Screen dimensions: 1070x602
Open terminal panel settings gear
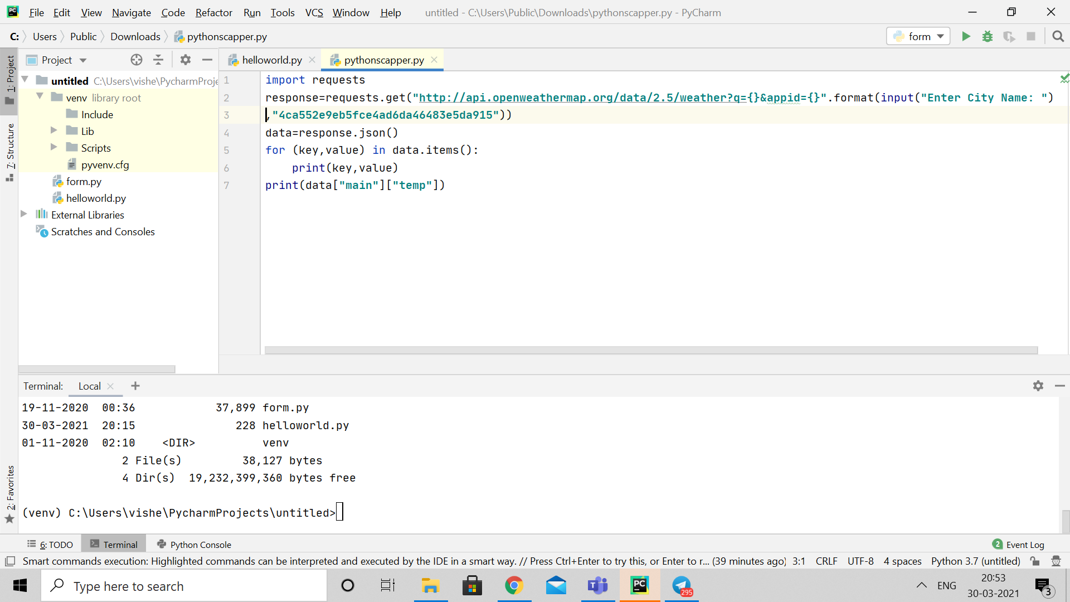[x=1038, y=386]
